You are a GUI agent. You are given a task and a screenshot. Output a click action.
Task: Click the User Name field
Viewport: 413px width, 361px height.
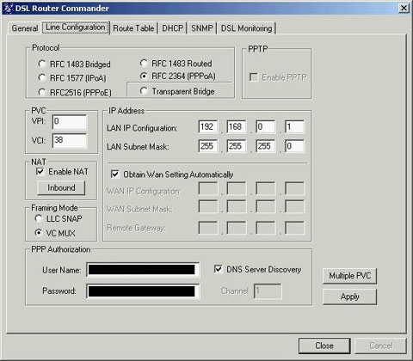click(143, 270)
